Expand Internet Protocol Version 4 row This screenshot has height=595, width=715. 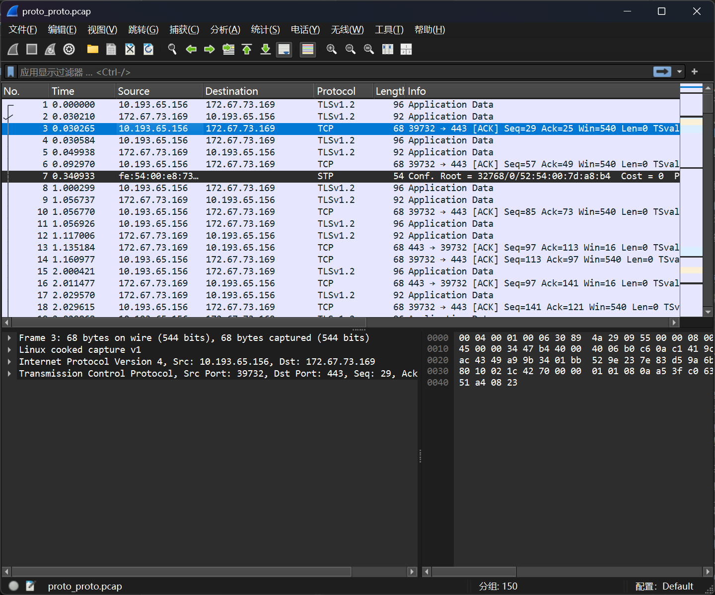[x=9, y=362]
